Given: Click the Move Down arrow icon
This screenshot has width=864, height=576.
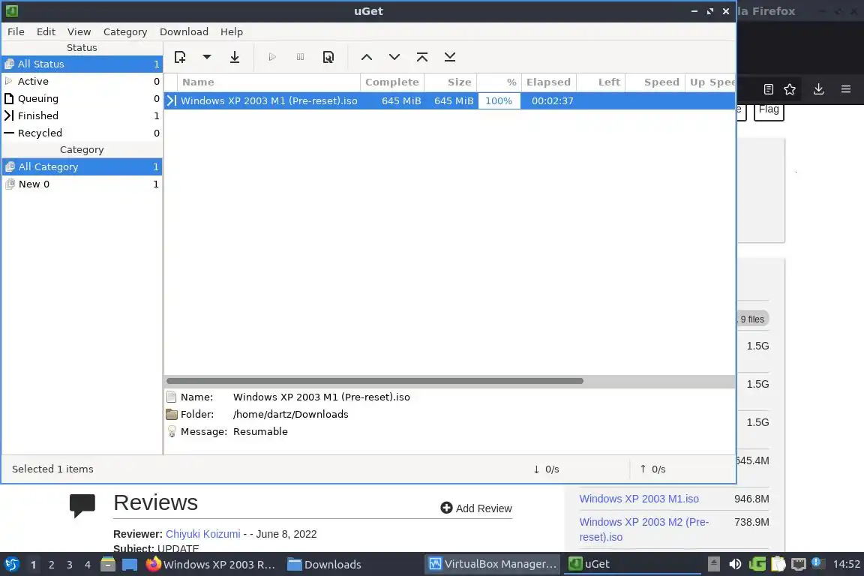Looking at the screenshot, I should click(x=394, y=57).
